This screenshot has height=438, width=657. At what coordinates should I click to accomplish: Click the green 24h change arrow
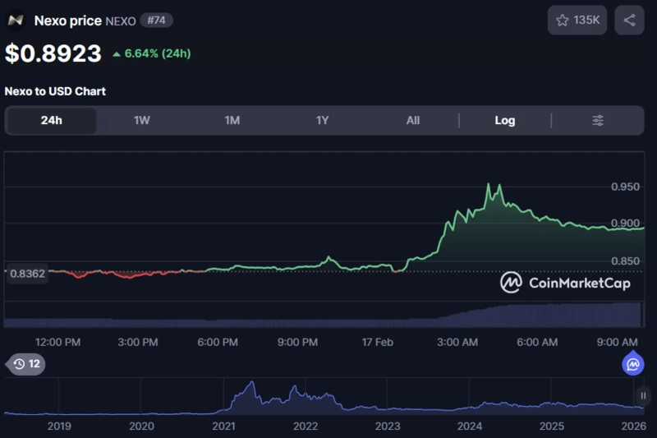[x=117, y=54]
